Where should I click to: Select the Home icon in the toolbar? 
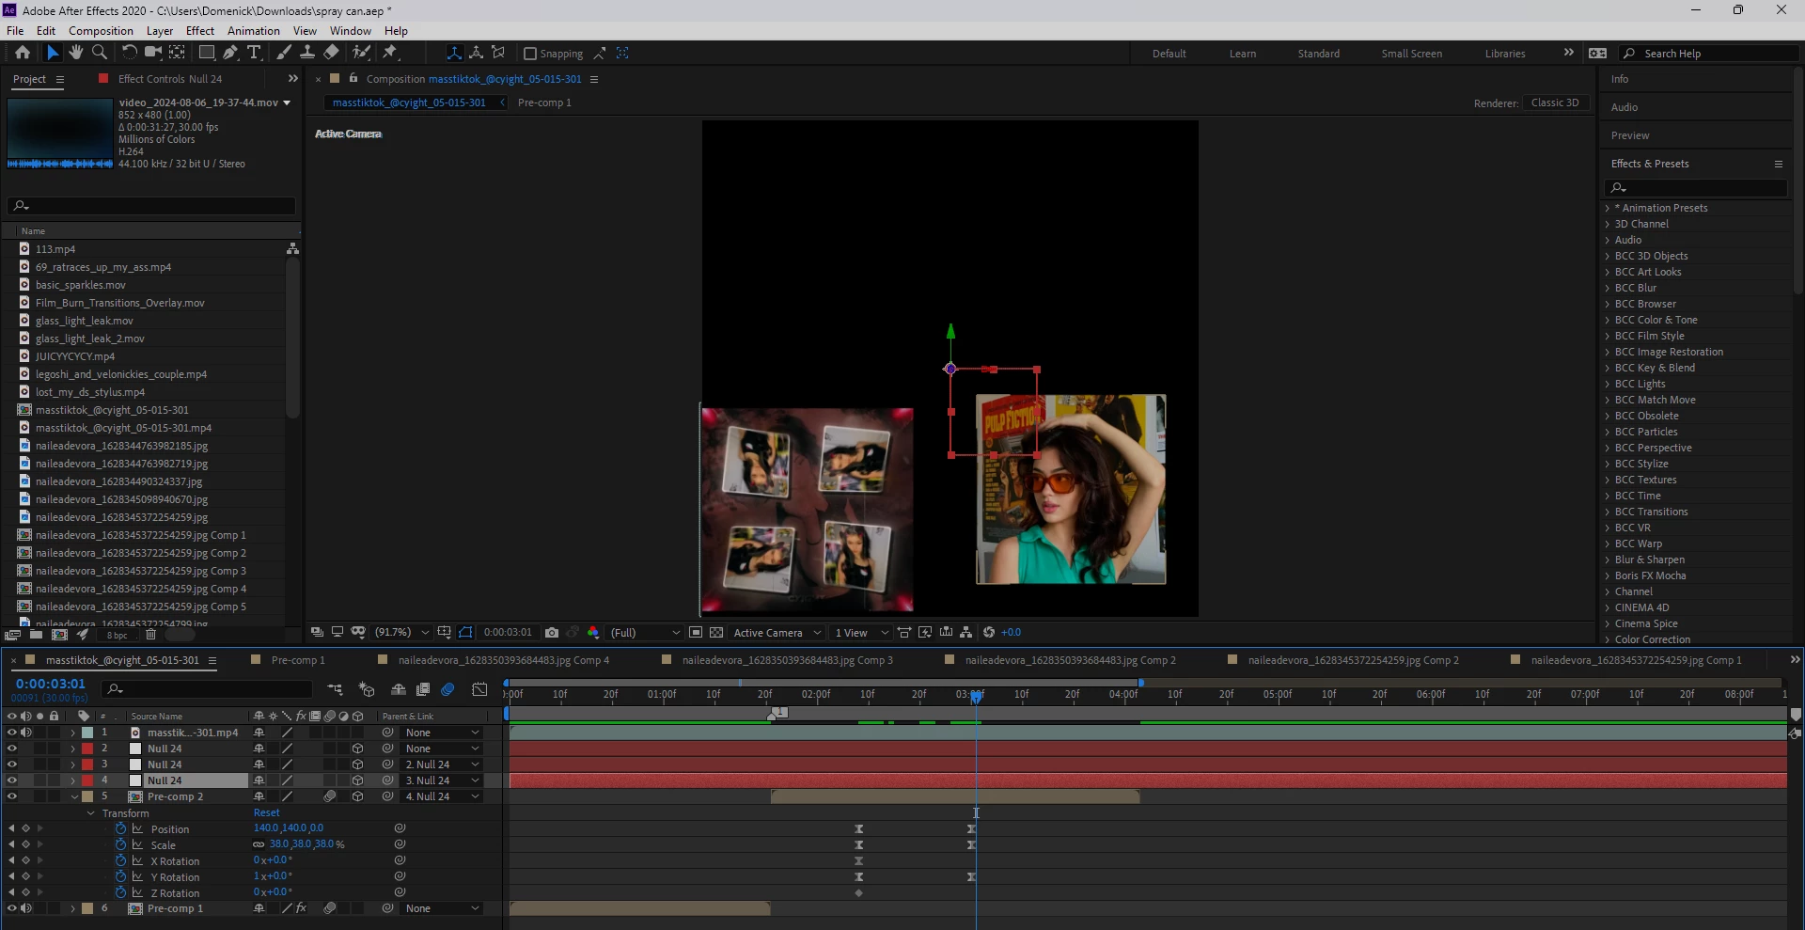pos(23,53)
